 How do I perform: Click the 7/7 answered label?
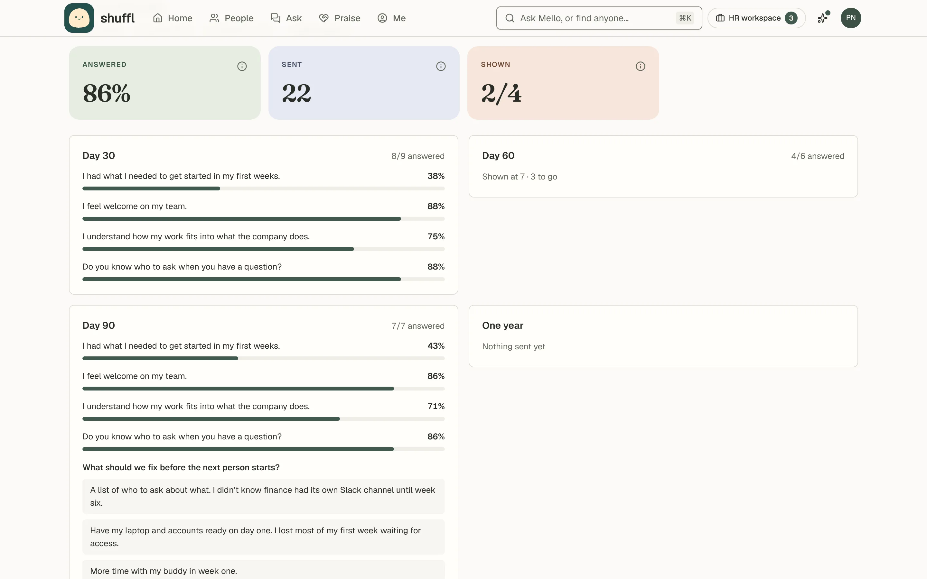click(x=417, y=326)
